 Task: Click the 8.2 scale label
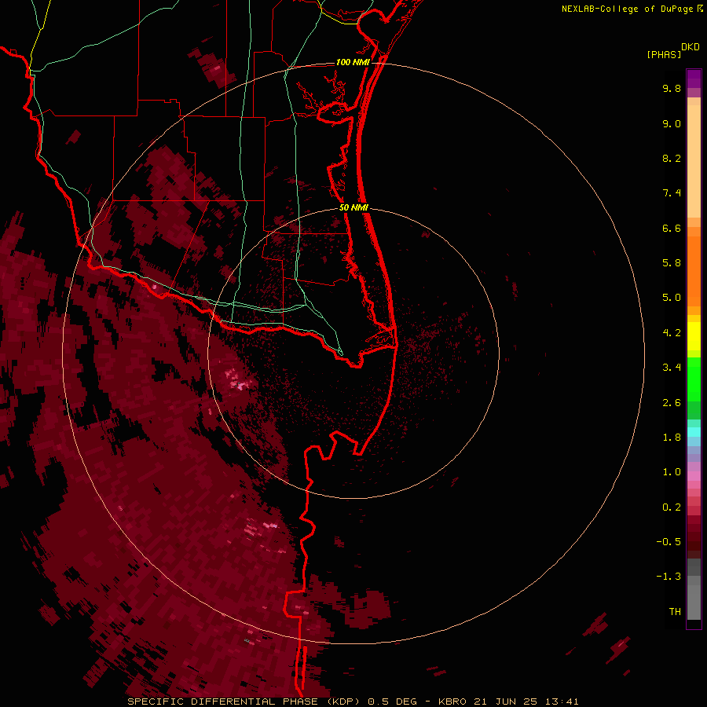[x=672, y=158]
